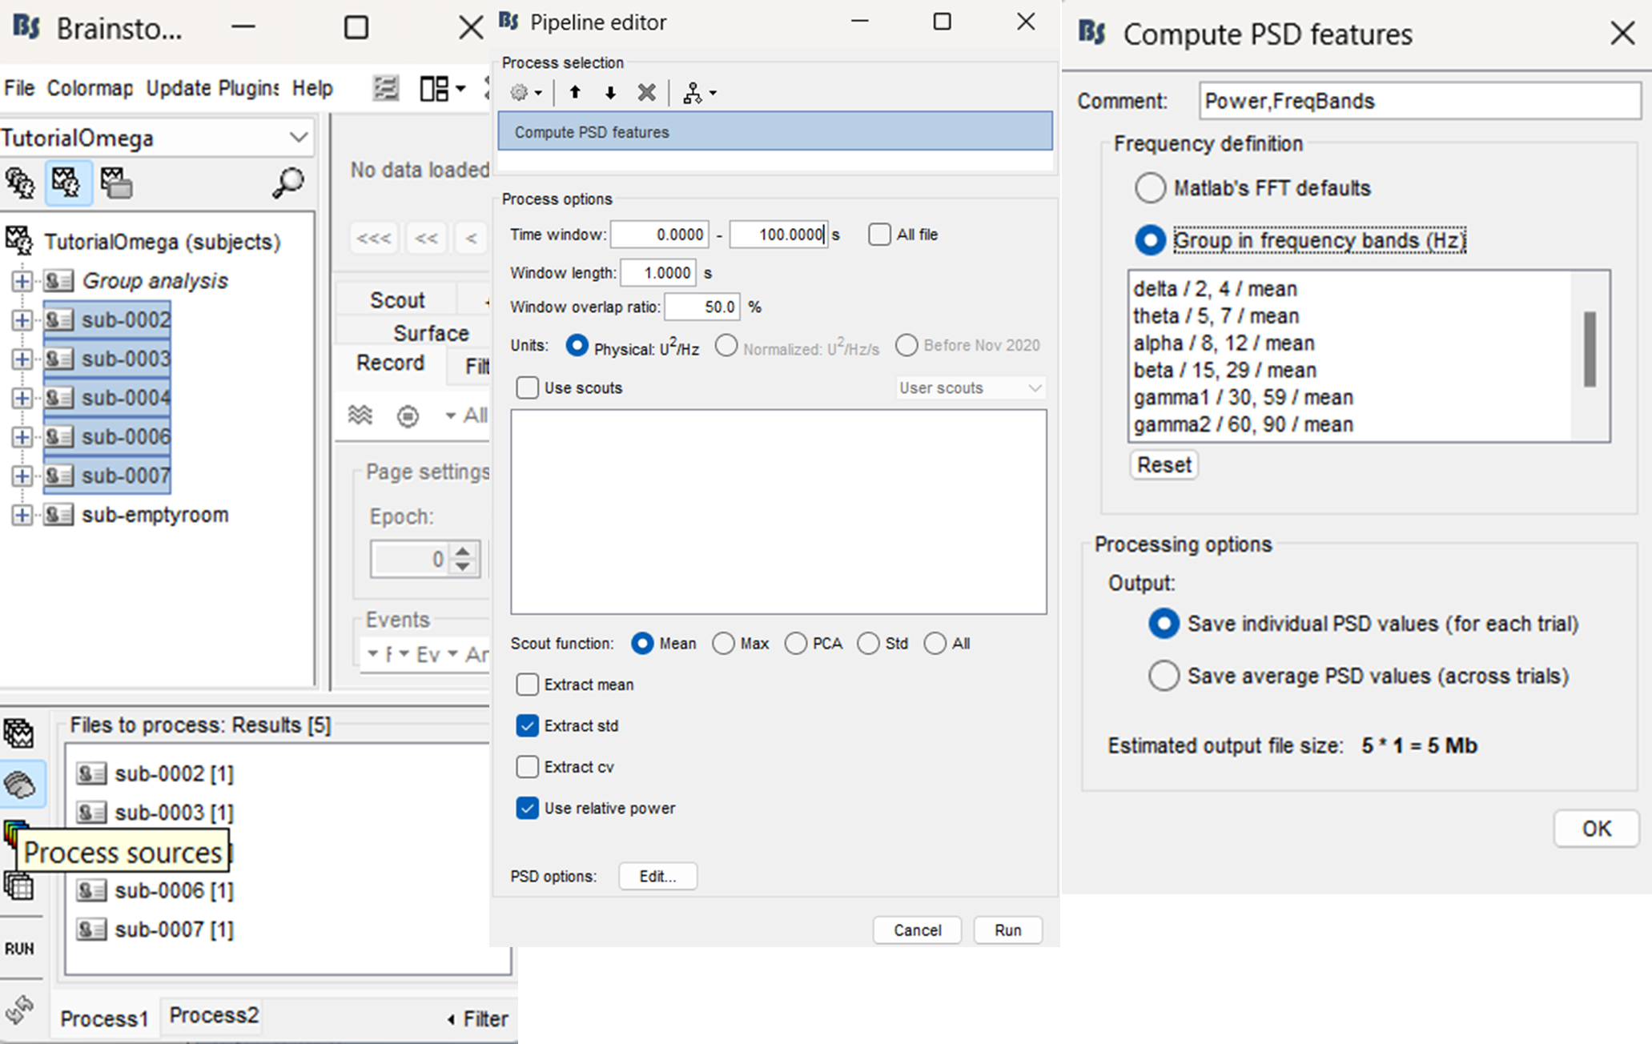Click the functional data view icon
Screen dimensions: 1652x1044
pyautogui.click(x=67, y=183)
